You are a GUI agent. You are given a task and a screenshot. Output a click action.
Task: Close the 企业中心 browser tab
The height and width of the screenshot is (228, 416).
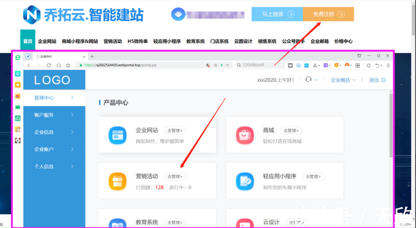(x=84, y=57)
